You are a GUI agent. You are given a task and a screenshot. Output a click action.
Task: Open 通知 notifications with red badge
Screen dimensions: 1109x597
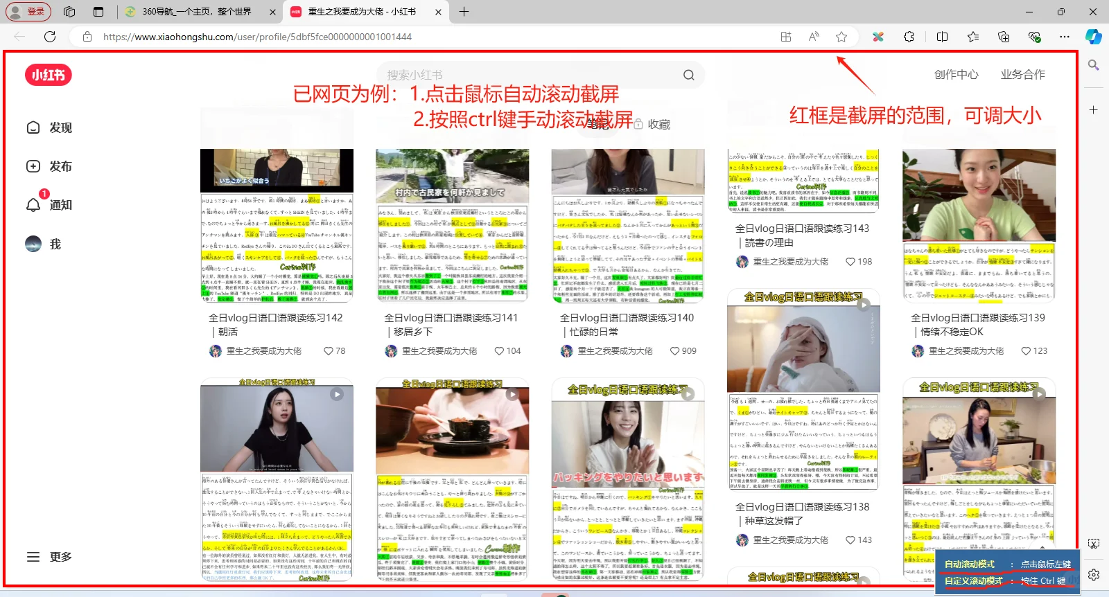pos(50,204)
